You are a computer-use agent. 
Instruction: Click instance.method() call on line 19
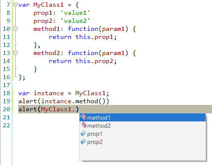(73, 101)
